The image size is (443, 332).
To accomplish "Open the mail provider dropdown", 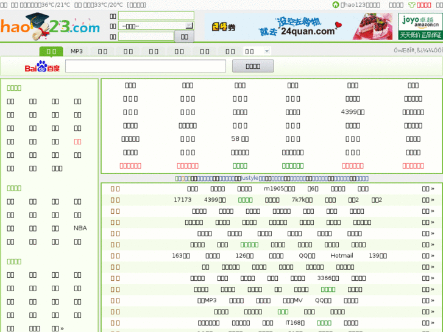I will (156, 26).
